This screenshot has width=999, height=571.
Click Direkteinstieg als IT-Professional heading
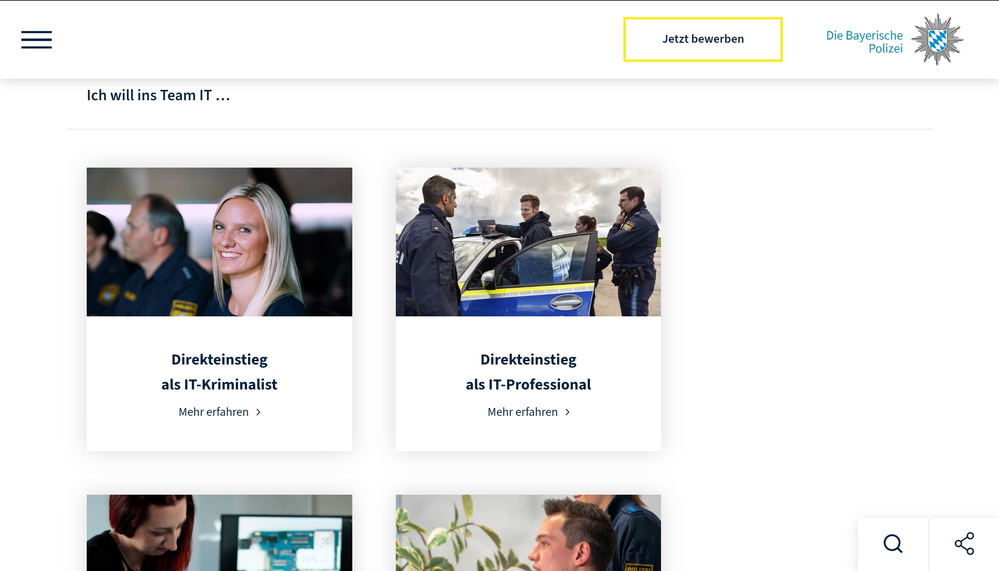[528, 372]
